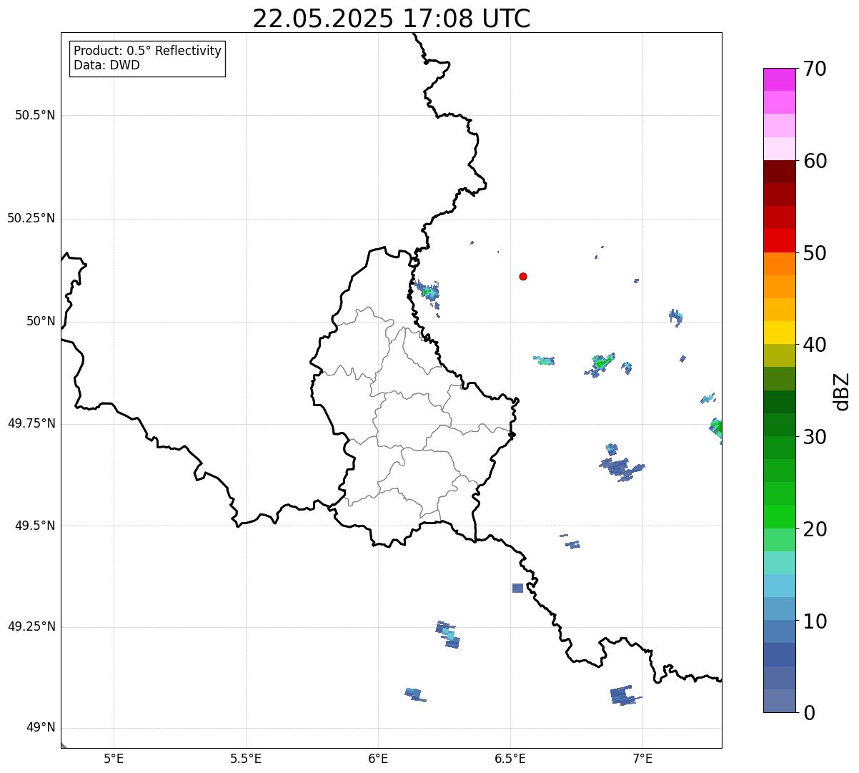The image size is (859, 773).
Task: Click the 6.5°E longitude label
Action: [x=510, y=758]
